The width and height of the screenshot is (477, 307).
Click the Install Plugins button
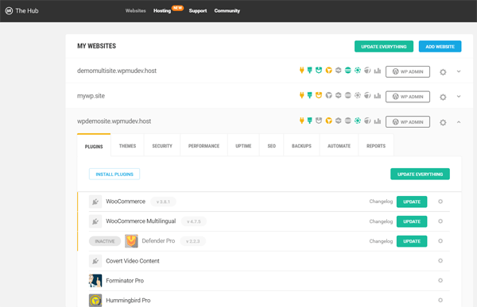[114, 174]
